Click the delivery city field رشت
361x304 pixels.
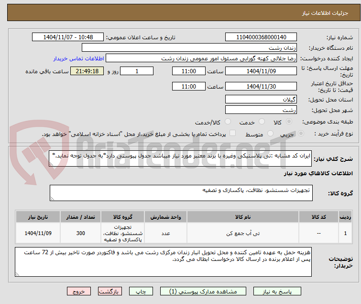pyautogui.click(x=261, y=110)
